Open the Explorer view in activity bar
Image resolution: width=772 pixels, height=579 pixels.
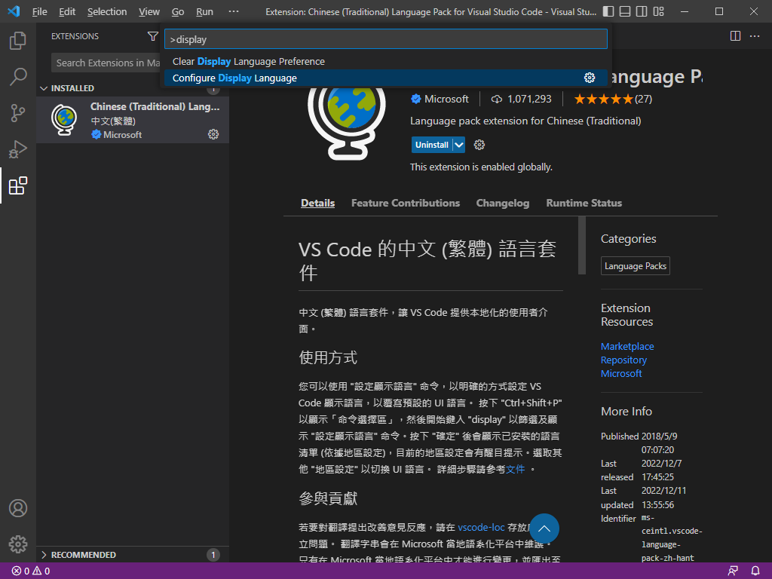(x=18, y=41)
